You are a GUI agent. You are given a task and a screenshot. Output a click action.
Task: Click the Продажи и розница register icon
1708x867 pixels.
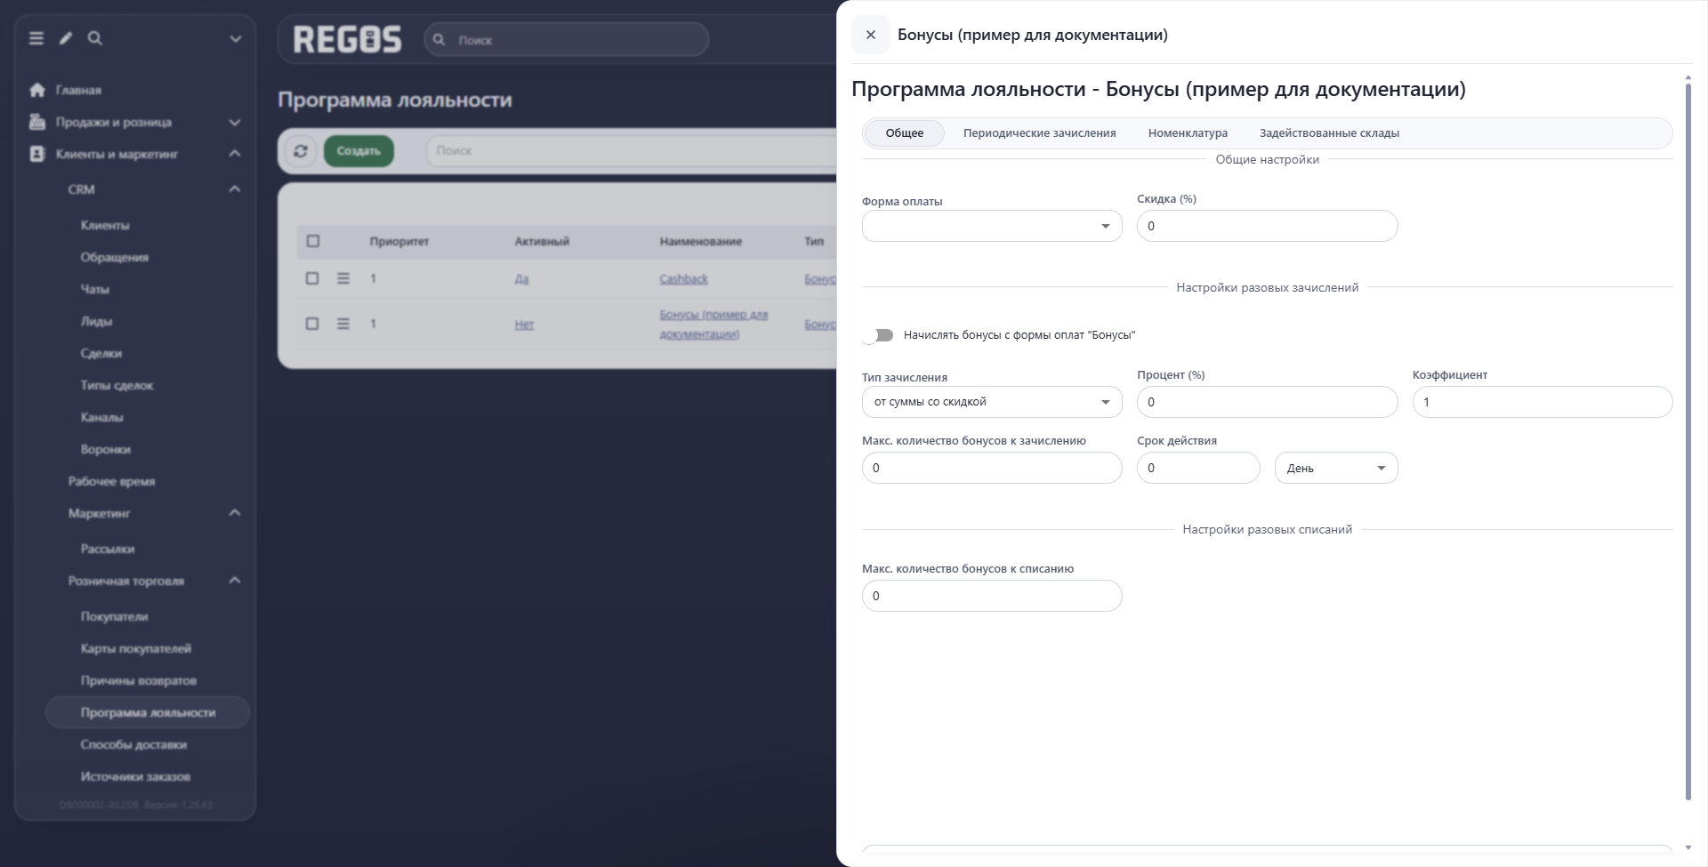pyautogui.click(x=37, y=122)
